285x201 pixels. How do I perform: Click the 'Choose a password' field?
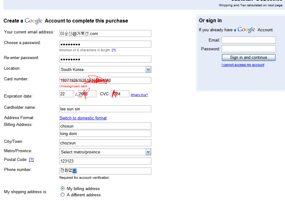pos(105,44)
